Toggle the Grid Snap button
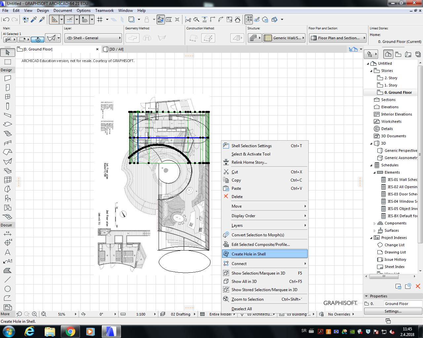Screen dimensions: 423x338 point(100,19)
